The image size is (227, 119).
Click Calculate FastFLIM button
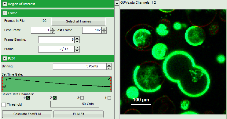point(27,114)
